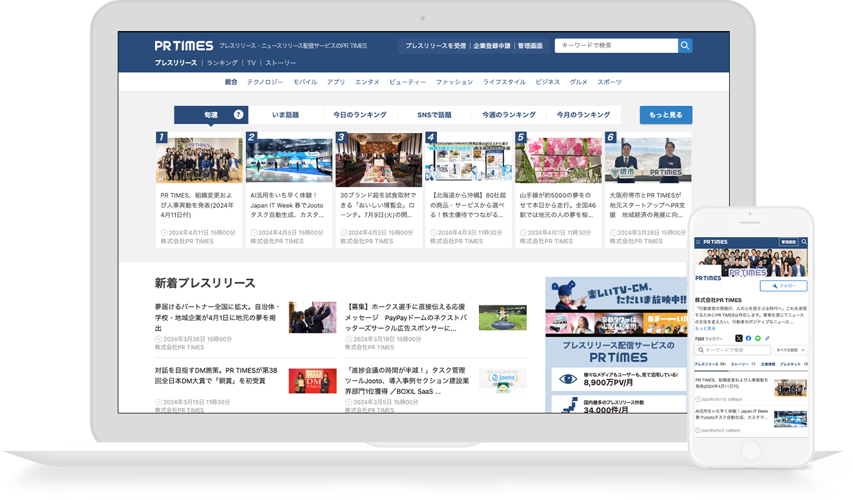Screen dimensions: 853x500
Task: Open 夢届けるパートナー全国に拡大 article
Action: click(x=217, y=317)
